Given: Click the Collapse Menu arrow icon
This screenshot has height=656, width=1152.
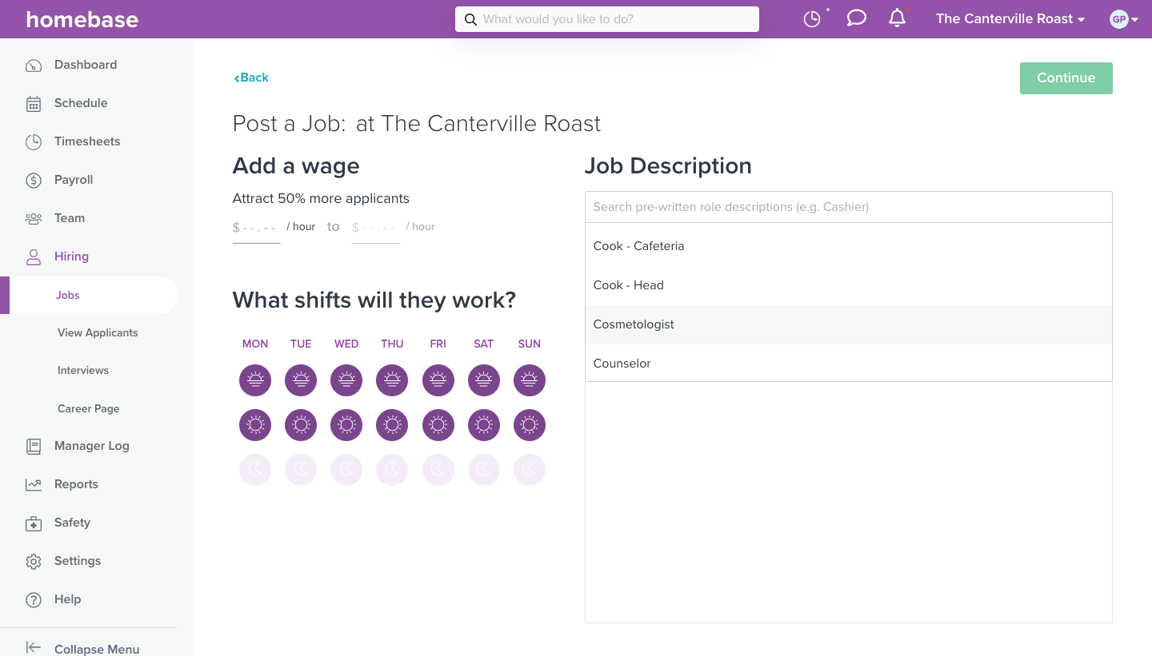Looking at the screenshot, I should click(x=34, y=648).
